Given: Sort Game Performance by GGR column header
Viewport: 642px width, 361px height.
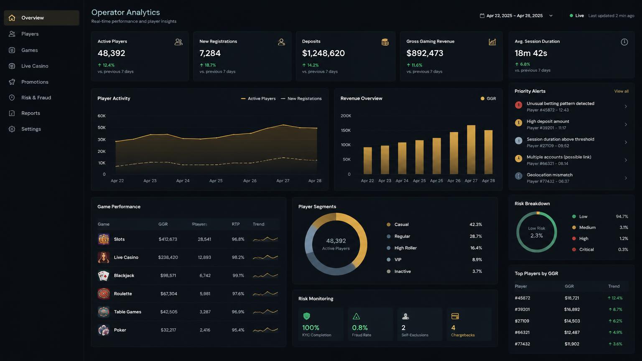Looking at the screenshot, I should tap(163, 224).
